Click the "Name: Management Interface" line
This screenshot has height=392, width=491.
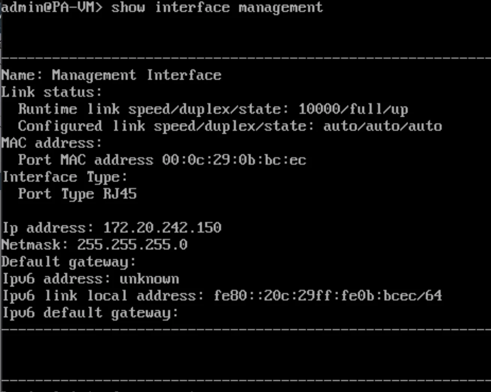(111, 75)
